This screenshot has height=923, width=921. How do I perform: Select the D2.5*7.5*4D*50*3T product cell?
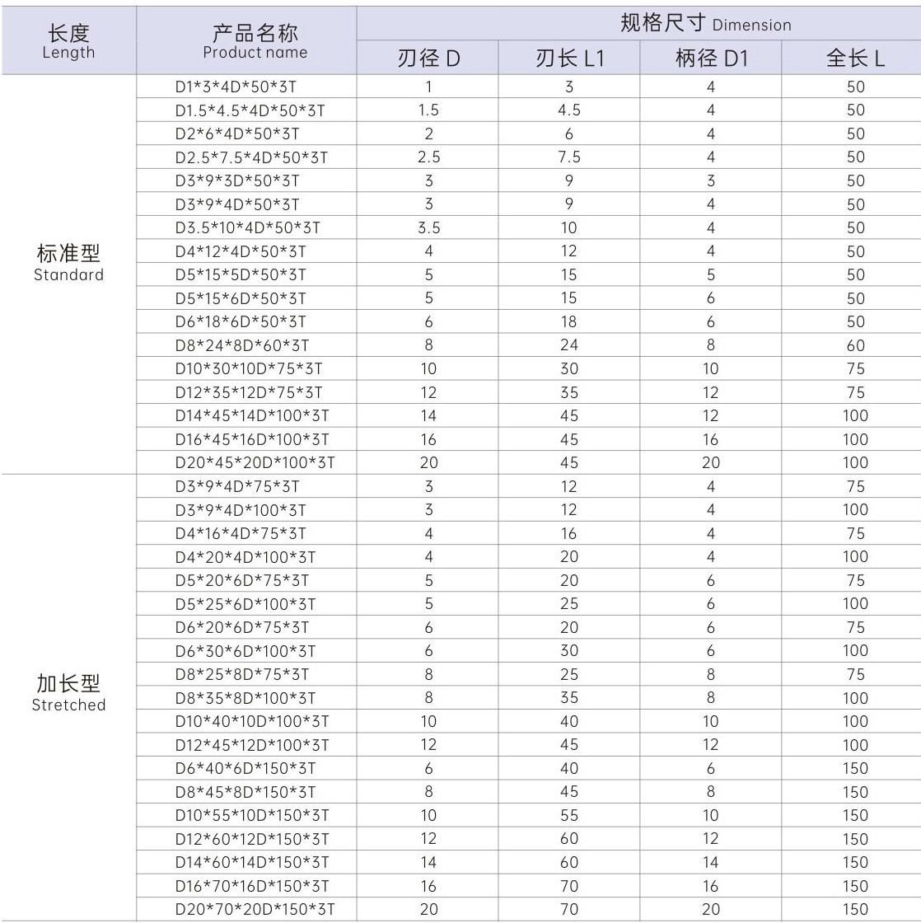[251, 157]
